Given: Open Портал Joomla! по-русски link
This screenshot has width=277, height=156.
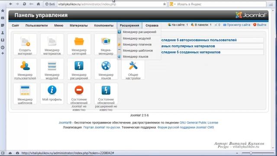Looking at the screenshot, I should coord(102,127).
